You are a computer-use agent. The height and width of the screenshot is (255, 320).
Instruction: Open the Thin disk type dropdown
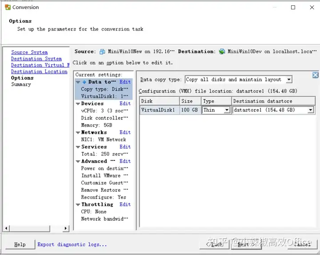tap(227, 110)
